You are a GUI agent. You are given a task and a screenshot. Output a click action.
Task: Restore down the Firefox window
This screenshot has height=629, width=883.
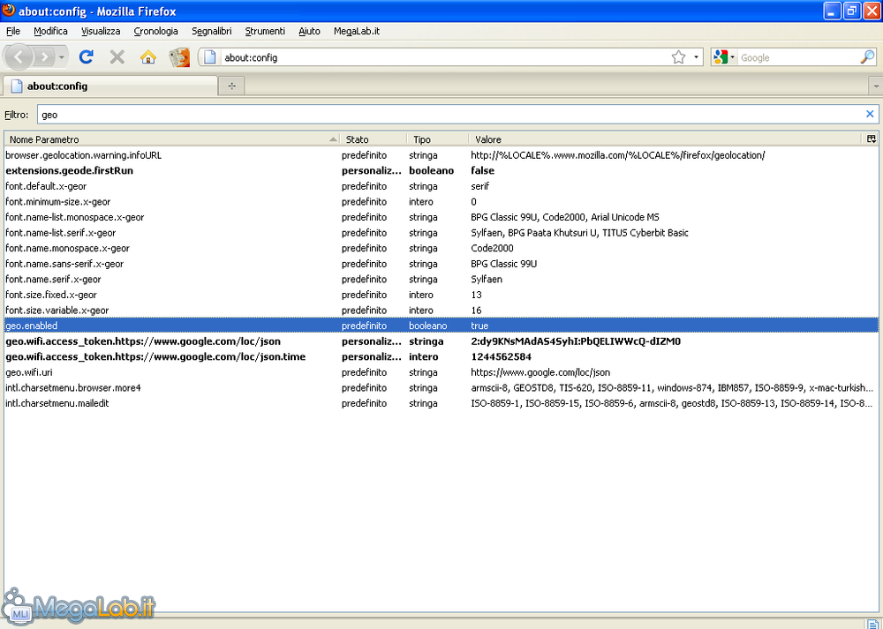(x=852, y=11)
